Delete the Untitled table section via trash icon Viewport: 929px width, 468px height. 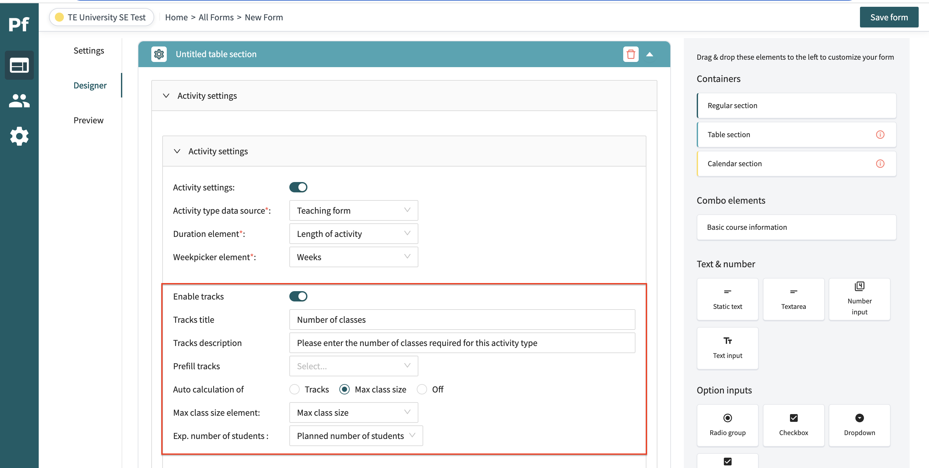(631, 54)
